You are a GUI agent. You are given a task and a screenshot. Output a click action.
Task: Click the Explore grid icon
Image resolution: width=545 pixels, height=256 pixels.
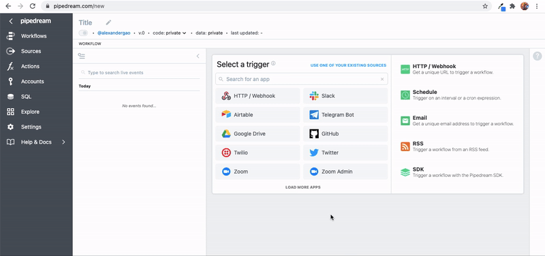coord(11,112)
